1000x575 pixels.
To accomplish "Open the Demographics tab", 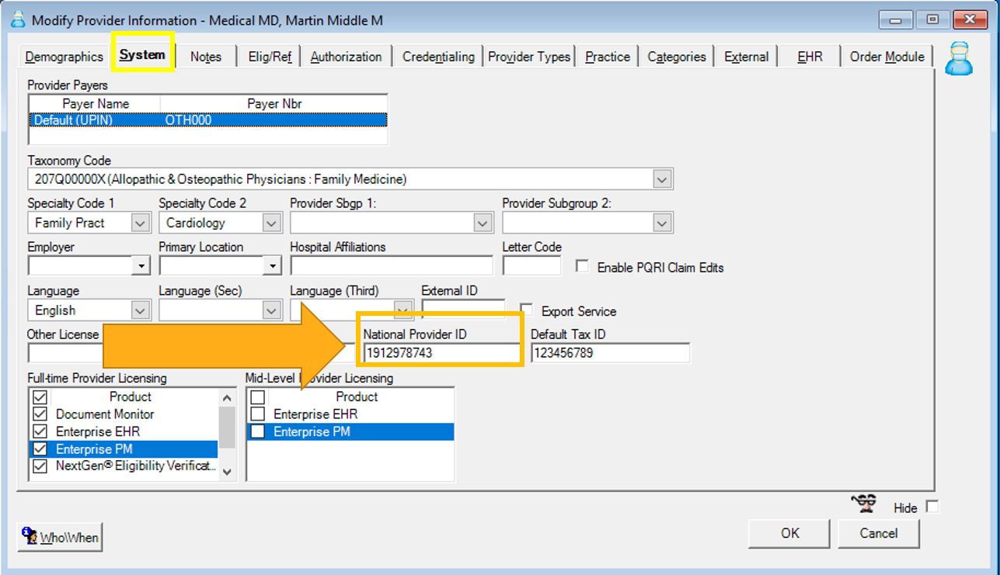I will click(x=63, y=56).
